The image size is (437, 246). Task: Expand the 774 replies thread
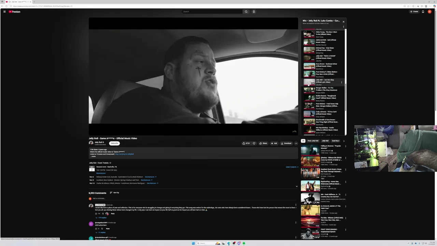(x=101, y=218)
